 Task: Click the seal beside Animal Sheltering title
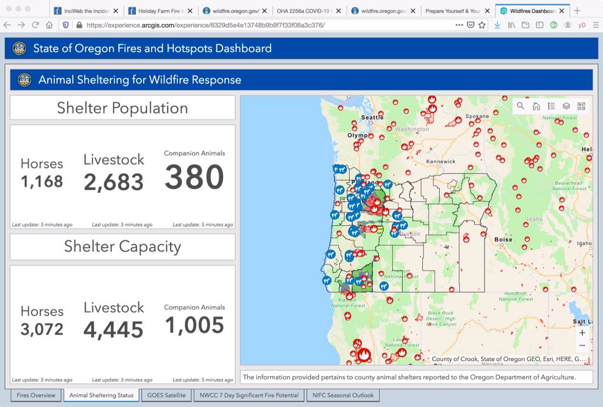(24, 80)
